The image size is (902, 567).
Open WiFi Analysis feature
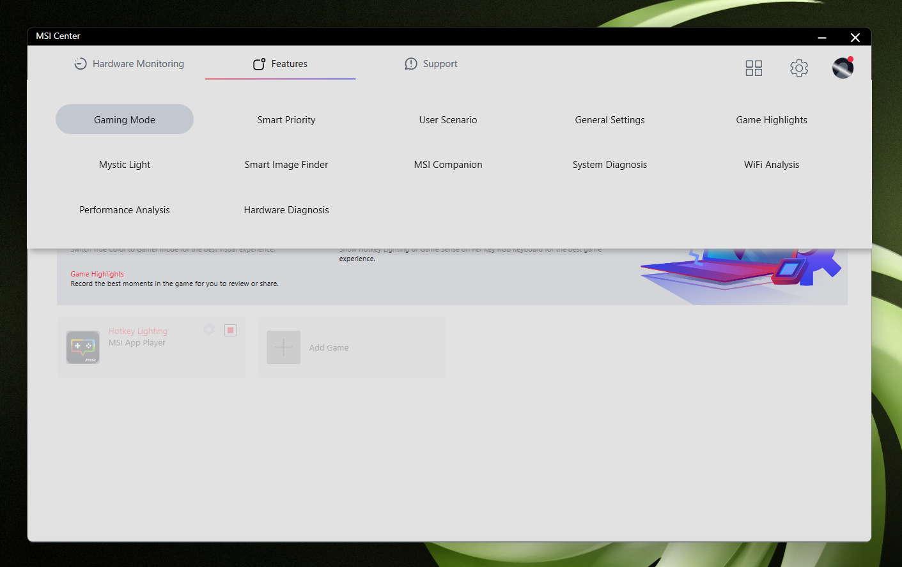point(772,165)
